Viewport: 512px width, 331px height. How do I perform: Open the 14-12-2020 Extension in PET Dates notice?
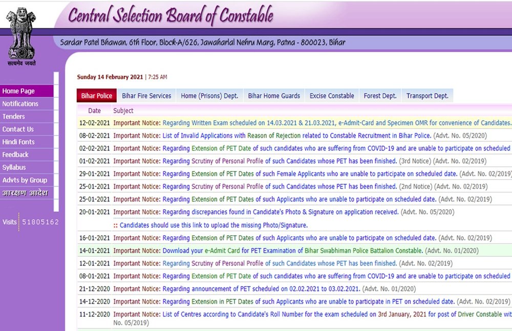[309, 302]
